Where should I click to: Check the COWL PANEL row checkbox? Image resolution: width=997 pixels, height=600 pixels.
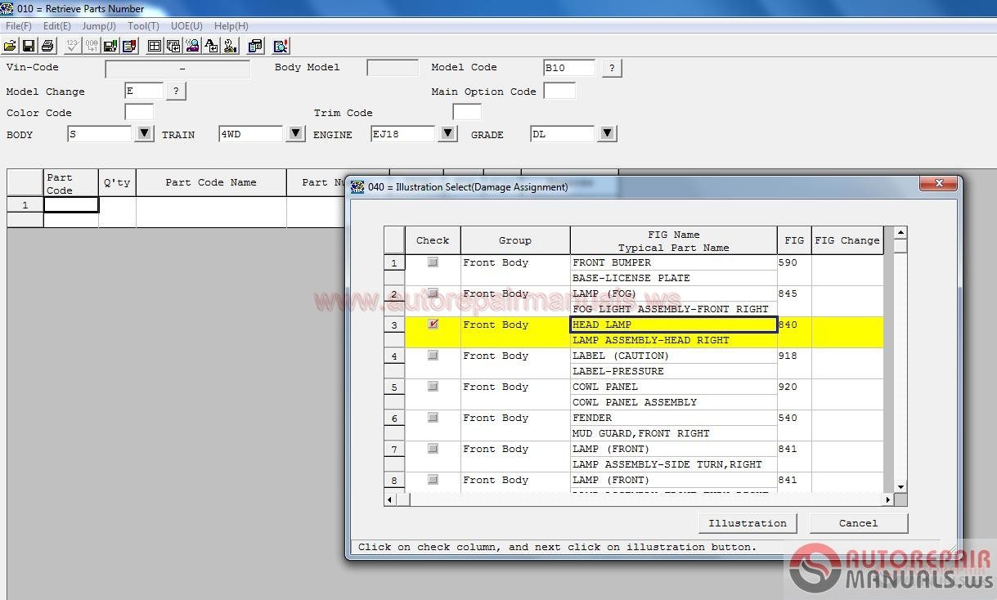pos(433,387)
